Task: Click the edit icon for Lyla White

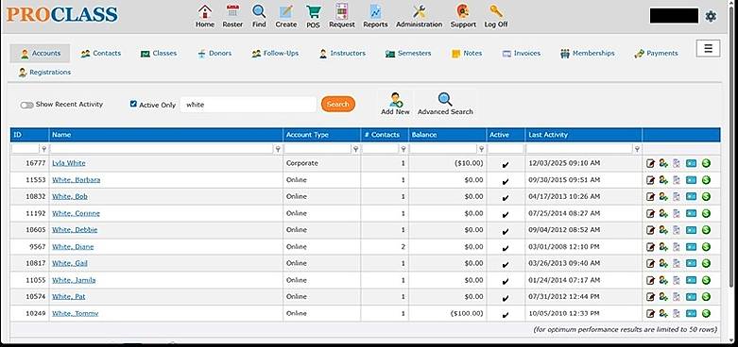Action: (x=650, y=163)
